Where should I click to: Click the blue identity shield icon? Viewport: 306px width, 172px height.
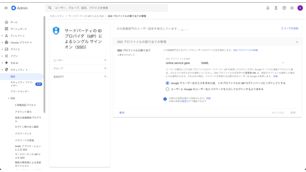(x=56, y=31)
